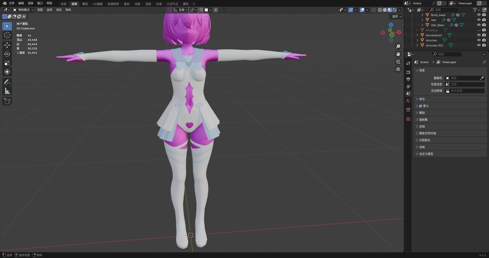Select the Move tool

7,45
